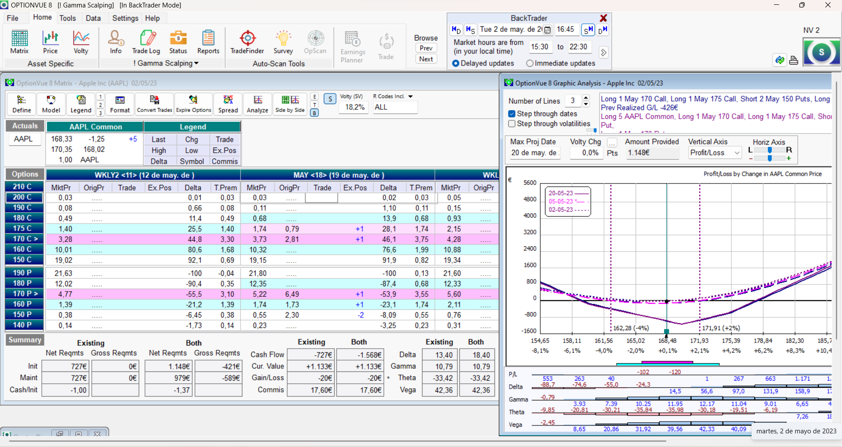Image resolution: width=842 pixels, height=447 pixels.
Task: Open the BackTrader date calendar picker
Action: pos(547,30)
